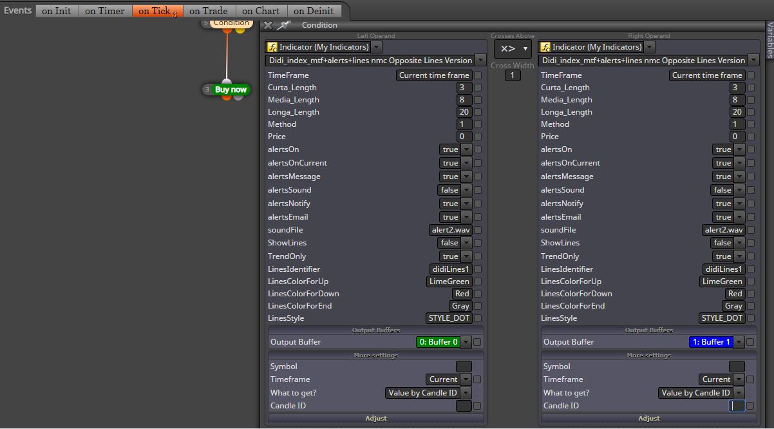Tick the left Curta_Length checkbox
Screen dimensions: 774x429
pos(478,88)
